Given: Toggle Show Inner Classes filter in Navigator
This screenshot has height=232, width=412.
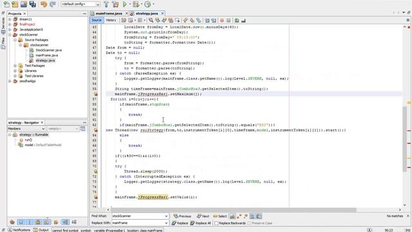Looking at the screenshot, I should [x=47, y=222].
